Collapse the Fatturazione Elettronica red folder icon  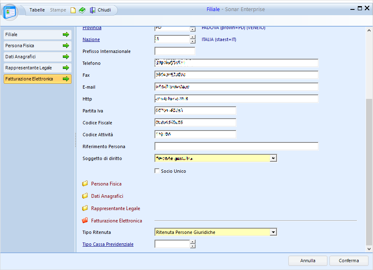pos(85,221)
